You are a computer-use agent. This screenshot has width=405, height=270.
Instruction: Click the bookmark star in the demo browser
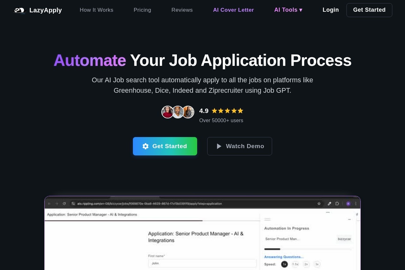click(319, 204)
